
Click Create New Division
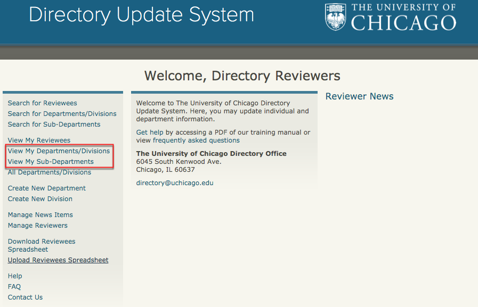tap(40, 199)
